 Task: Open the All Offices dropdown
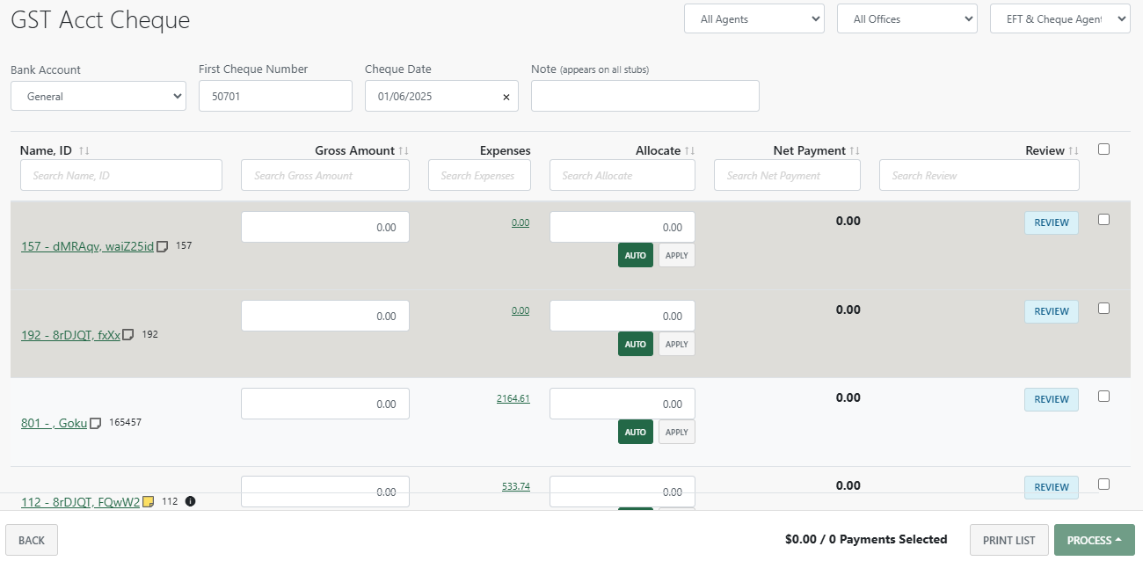(x=906, y=18)
